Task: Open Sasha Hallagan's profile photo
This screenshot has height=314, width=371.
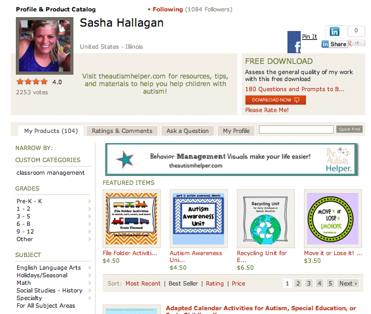Action: pyautogui.click(x=44, y=46)
